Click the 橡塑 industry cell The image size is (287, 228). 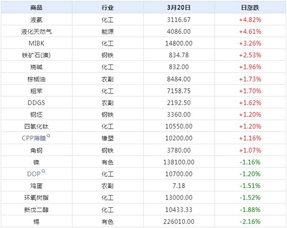click(x=107, y=138)
